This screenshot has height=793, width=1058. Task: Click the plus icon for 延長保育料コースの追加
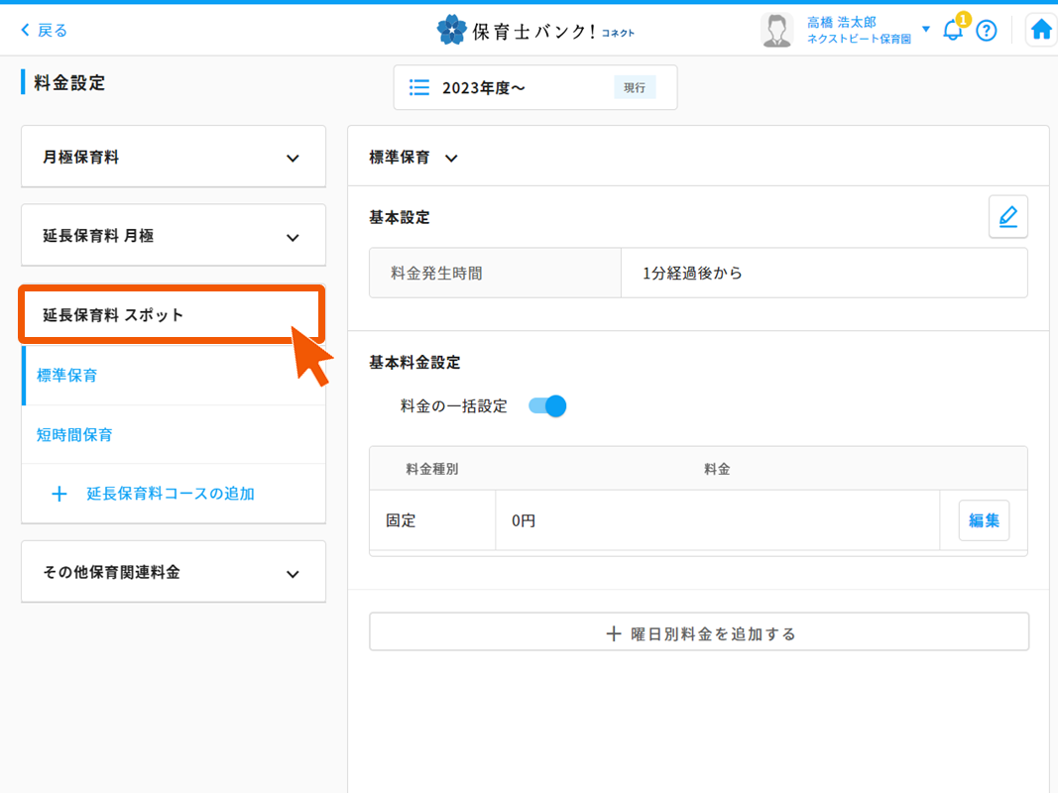coord(59,494)
